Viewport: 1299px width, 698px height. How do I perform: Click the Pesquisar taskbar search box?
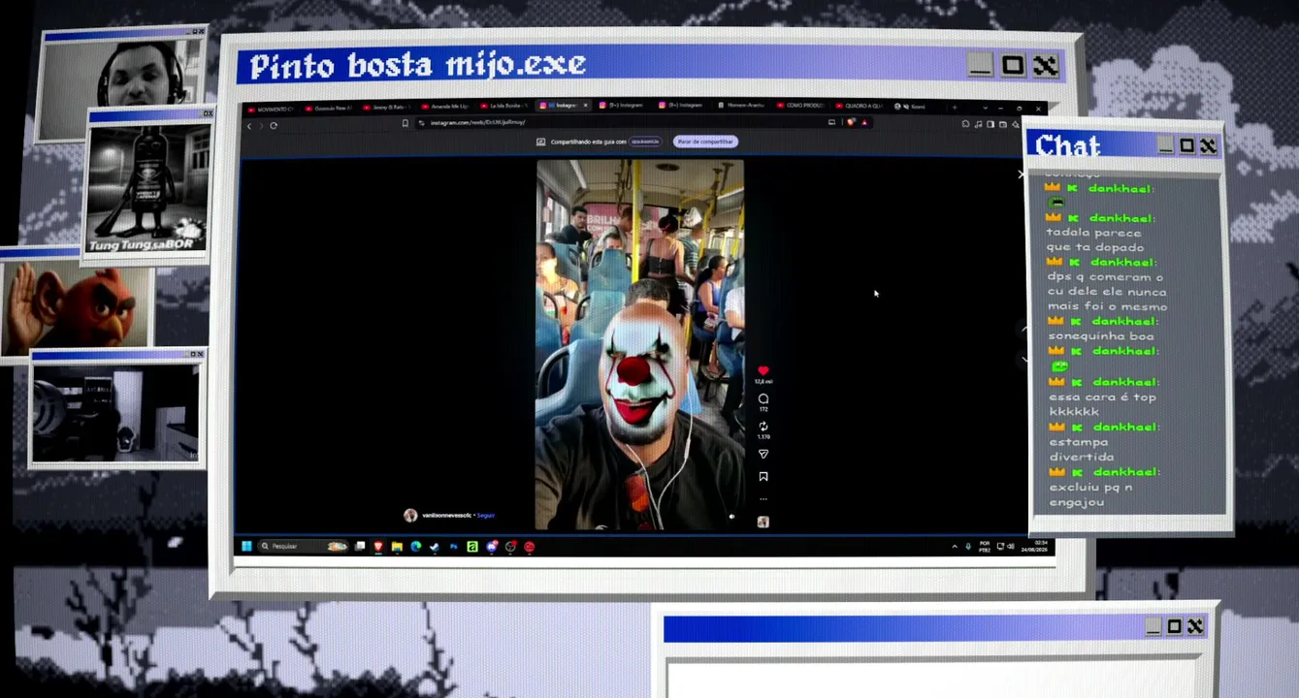point(302,547)
